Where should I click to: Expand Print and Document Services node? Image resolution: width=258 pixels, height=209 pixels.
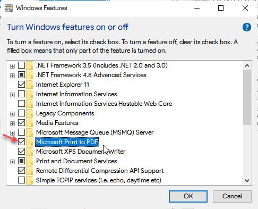coord(12,162)
